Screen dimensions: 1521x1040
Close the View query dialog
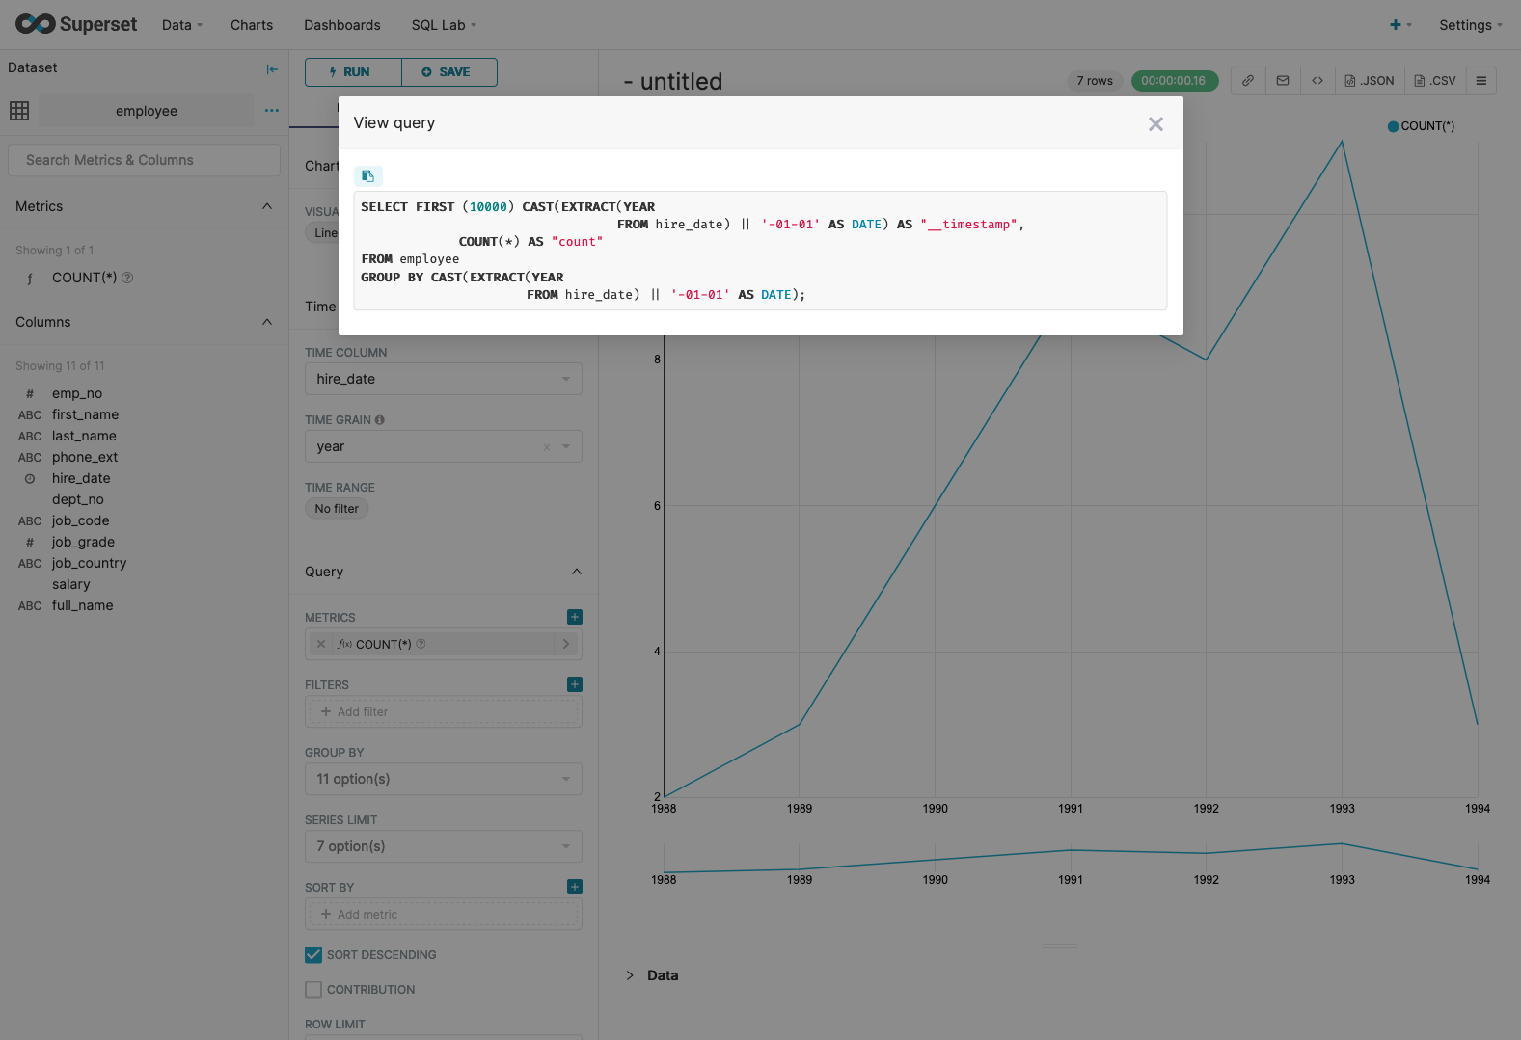pyautogui.click(x=1155, y=124)
